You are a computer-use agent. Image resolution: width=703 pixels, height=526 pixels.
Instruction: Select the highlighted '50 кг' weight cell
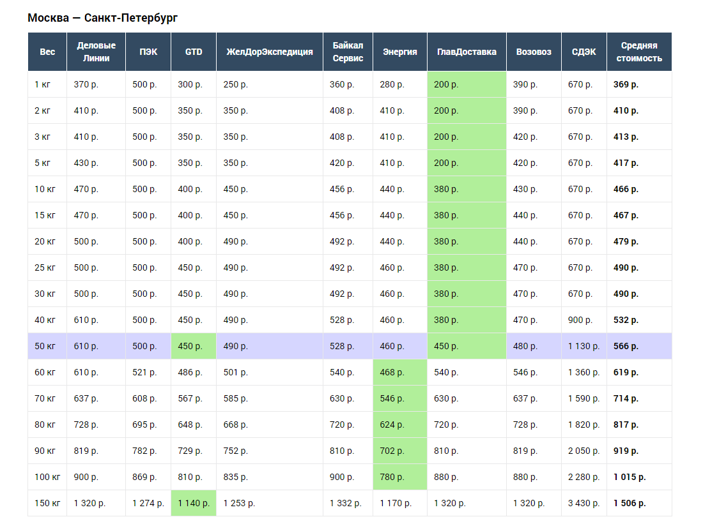pos(47,346)
